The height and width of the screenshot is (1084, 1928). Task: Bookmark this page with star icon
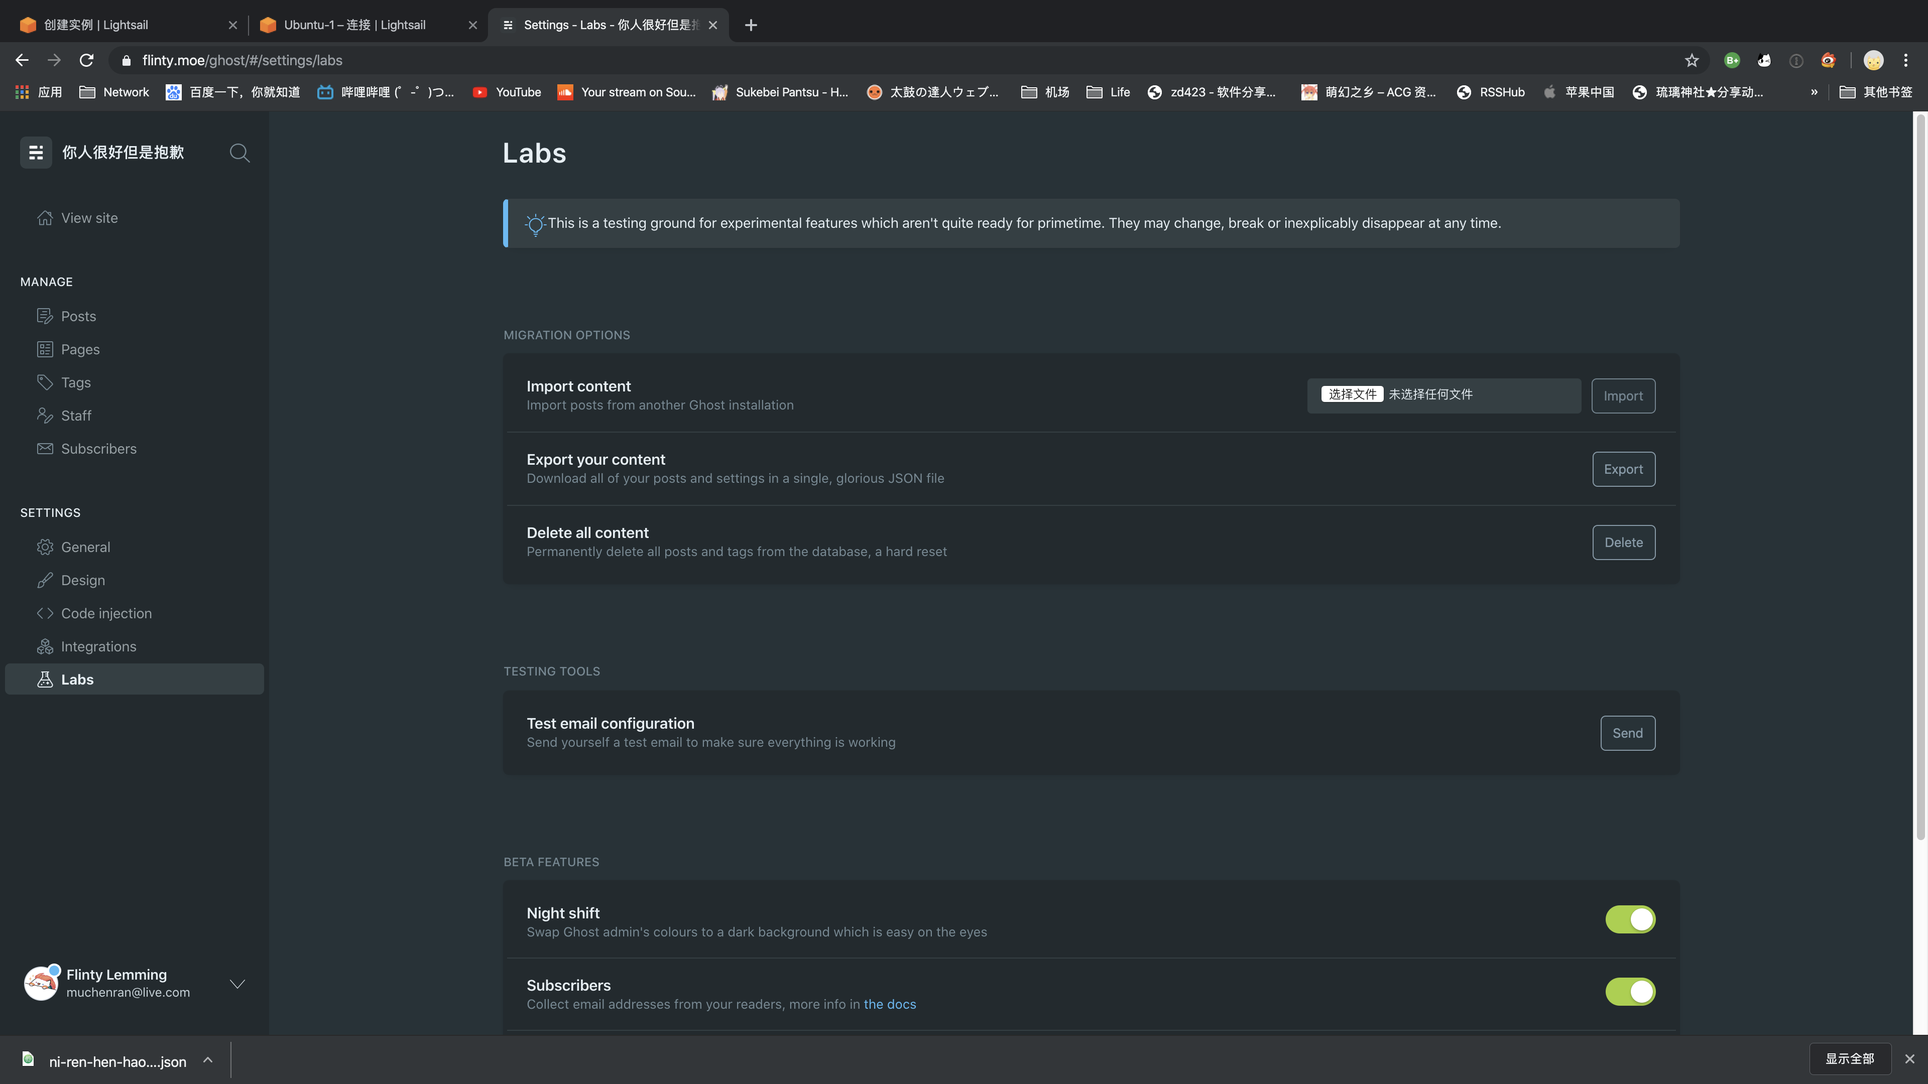[x=1692, y=61]
